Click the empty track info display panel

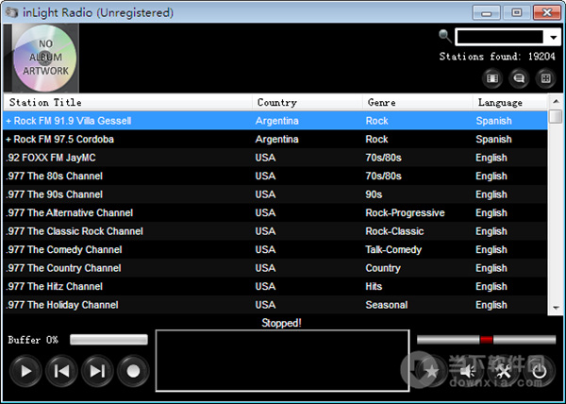pyautogui.click(x=282, y=361)
